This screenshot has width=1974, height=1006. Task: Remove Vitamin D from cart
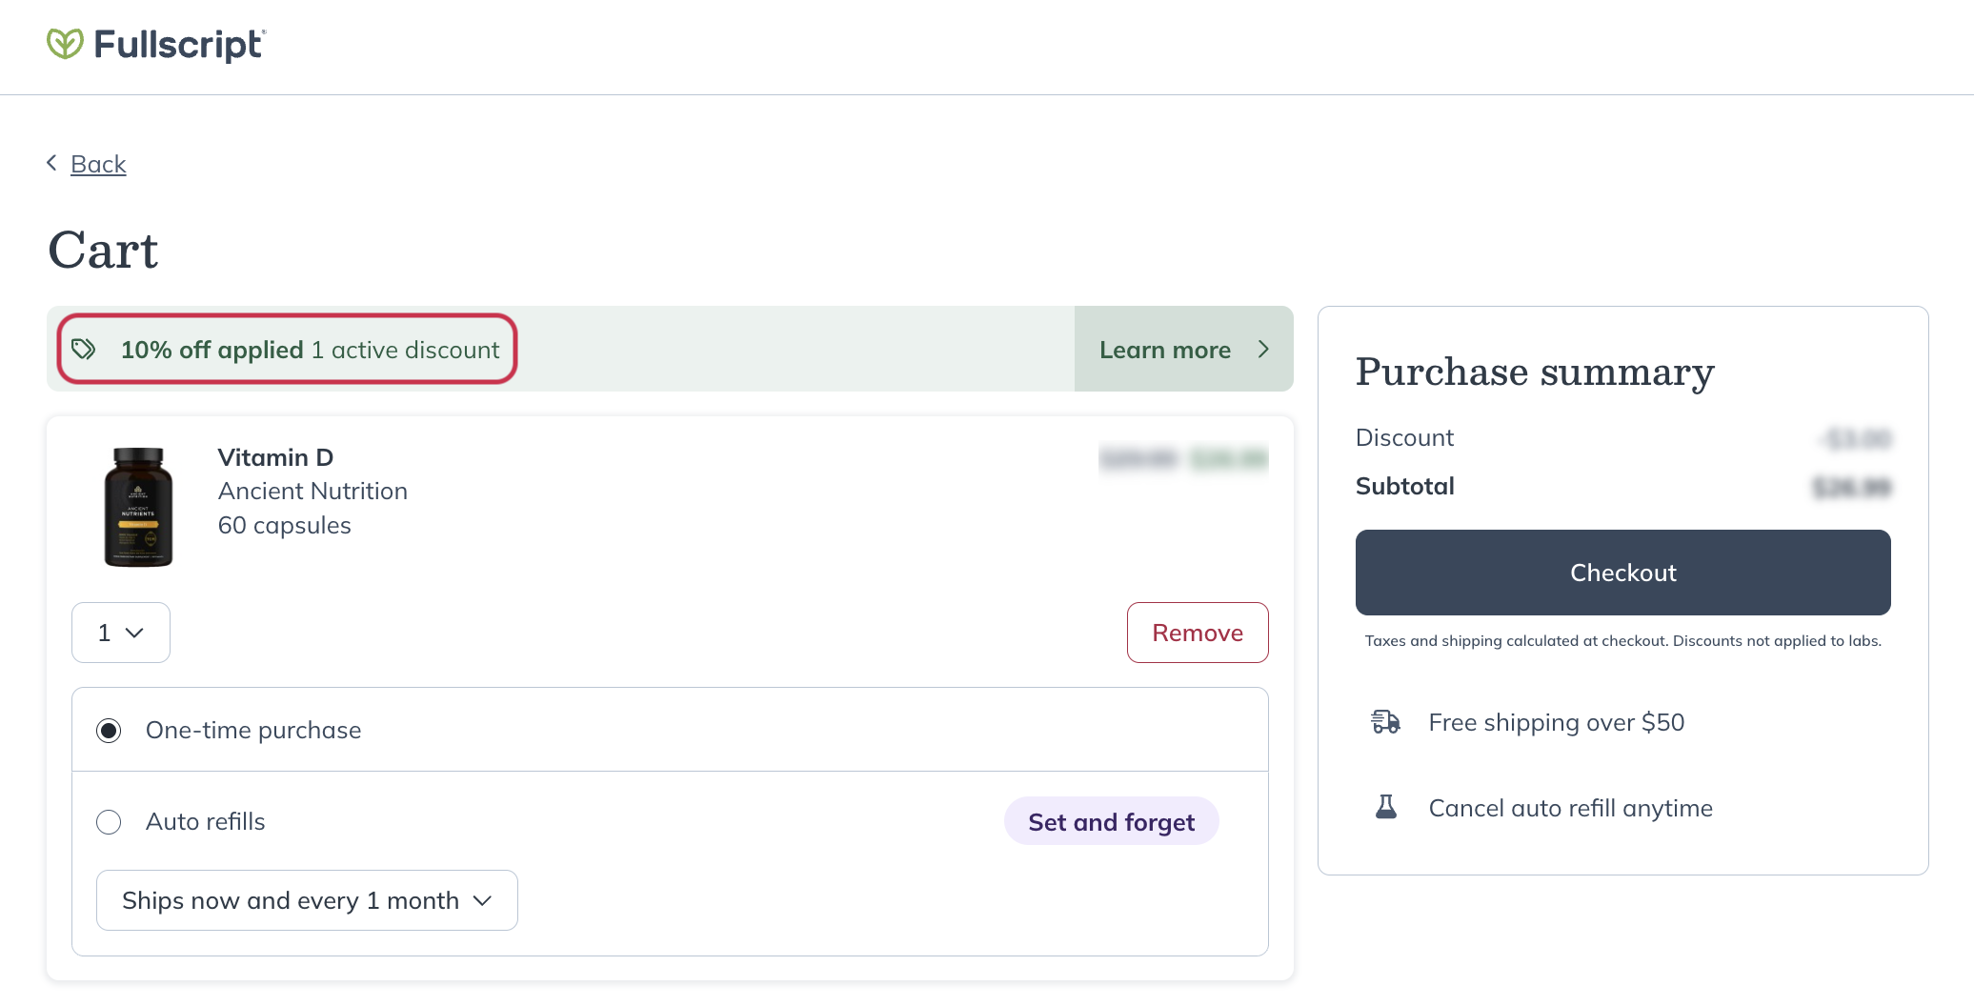point(1198,633)
